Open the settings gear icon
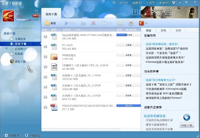The image size is (200, 138). point(130,23)
